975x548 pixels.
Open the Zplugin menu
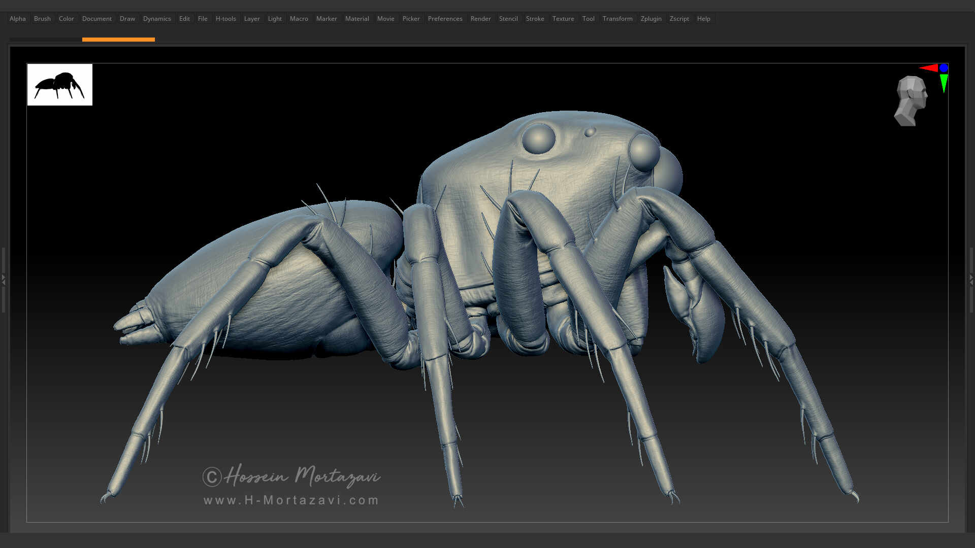(x=651, y=19)
